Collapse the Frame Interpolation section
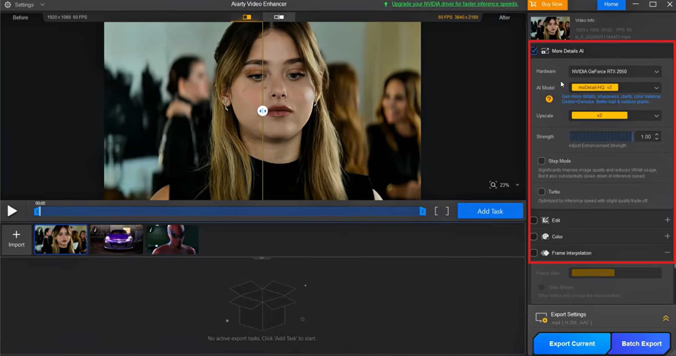Image resolution: width=676 pixels, height=356 pixels. point(667,253)
